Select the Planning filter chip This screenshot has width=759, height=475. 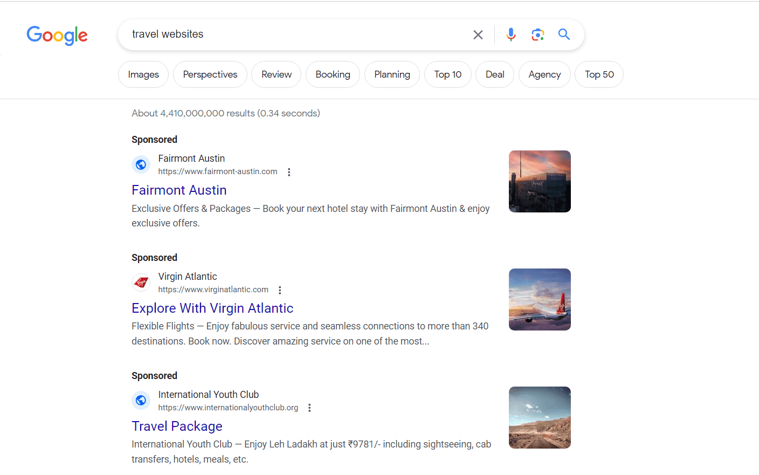click(392, 74)
